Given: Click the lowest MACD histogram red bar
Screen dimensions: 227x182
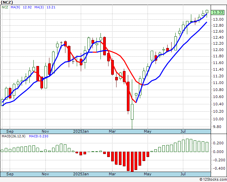Looking at the screenshot, I should coord(132,162).
